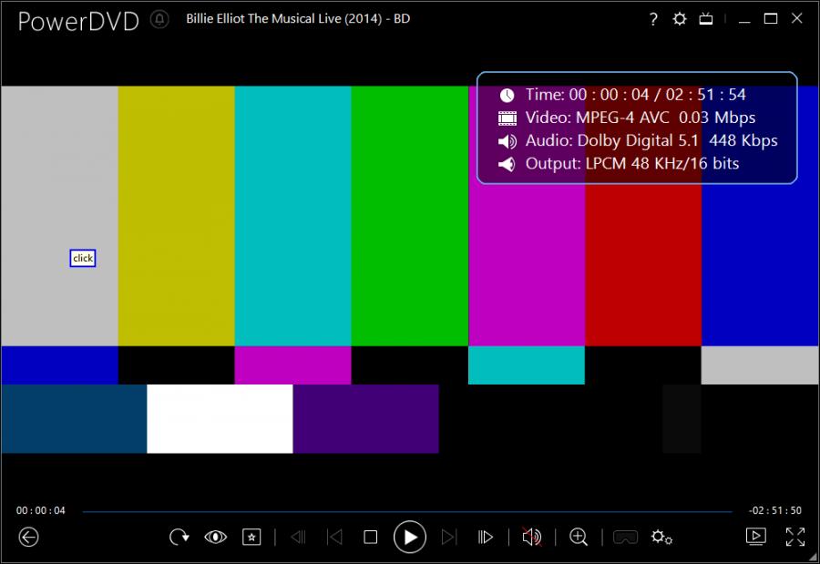
Task: Open the repeat mode dropdown
Action: [179, 537]
